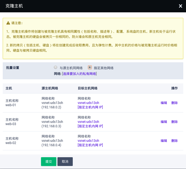Viewport: 186px width, 169px height.
Task: Click the warning icon beside 请注意
Action: pos(8,23)
